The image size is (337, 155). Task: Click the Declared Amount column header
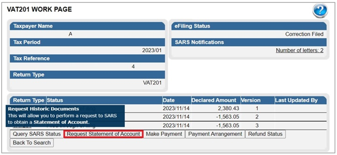(x=216, y=100)
